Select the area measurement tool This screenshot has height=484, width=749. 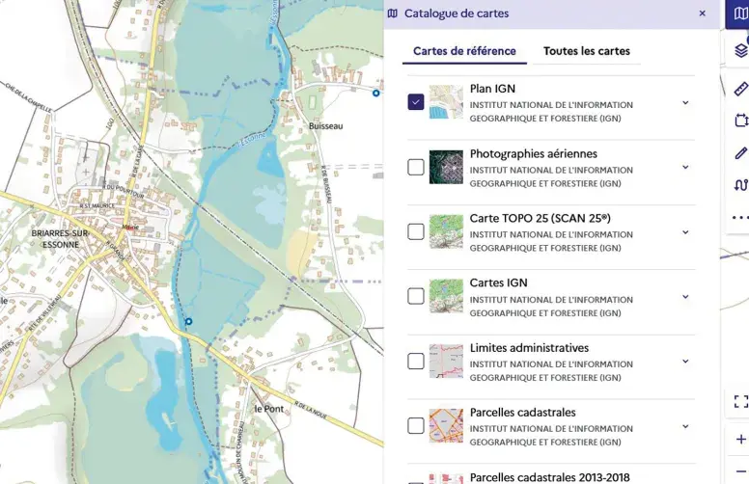[x=740, y=121]
